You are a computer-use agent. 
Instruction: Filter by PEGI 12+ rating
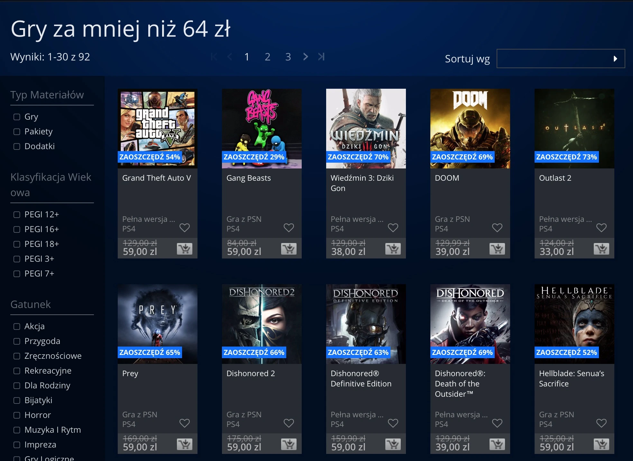tap(17, 214)
